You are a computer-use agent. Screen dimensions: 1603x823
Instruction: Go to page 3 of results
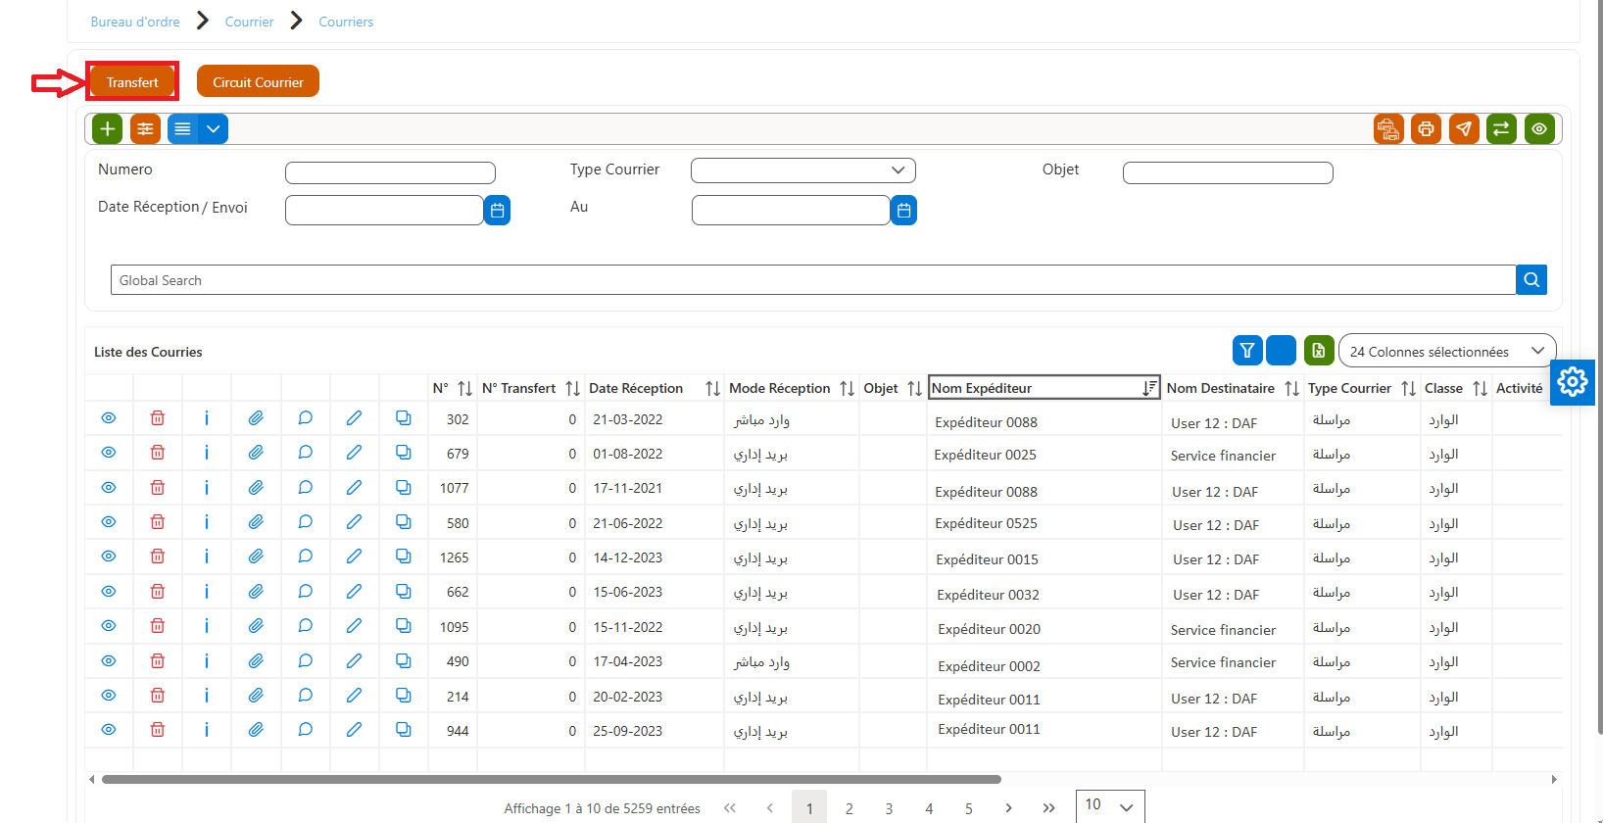(x=889, y=808)
